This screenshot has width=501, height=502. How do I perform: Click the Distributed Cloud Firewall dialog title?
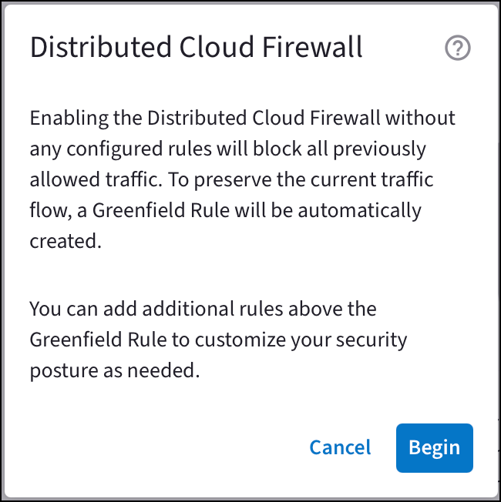[196, 48]
